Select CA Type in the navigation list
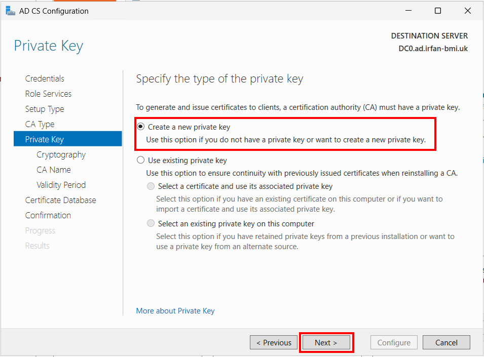 (40, 124)
